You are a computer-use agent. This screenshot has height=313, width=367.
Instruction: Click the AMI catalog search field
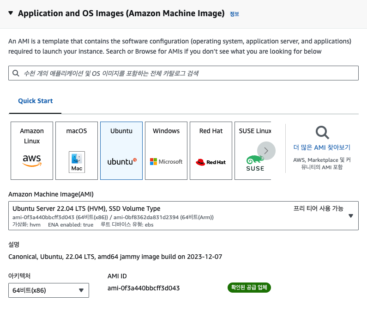click(x=183, y=73)
